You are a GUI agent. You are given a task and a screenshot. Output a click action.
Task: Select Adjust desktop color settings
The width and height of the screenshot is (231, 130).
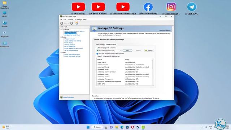[73, 41]
